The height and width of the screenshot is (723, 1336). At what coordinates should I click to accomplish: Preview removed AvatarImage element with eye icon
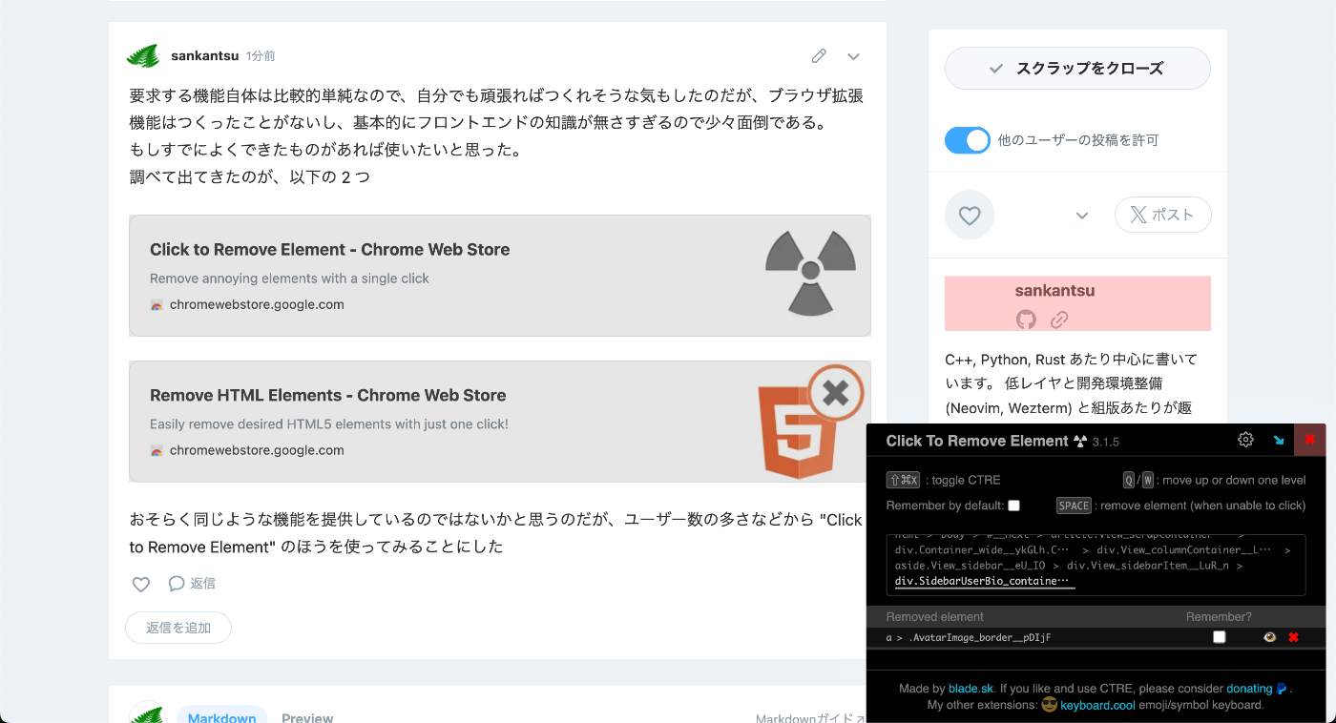coord(1269,637)
